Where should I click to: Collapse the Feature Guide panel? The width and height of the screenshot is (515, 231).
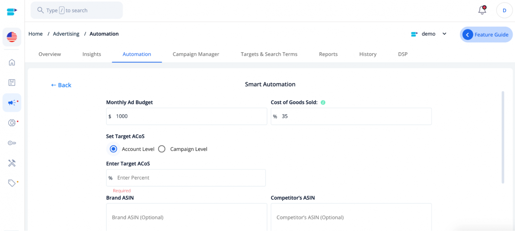point(467,34)
